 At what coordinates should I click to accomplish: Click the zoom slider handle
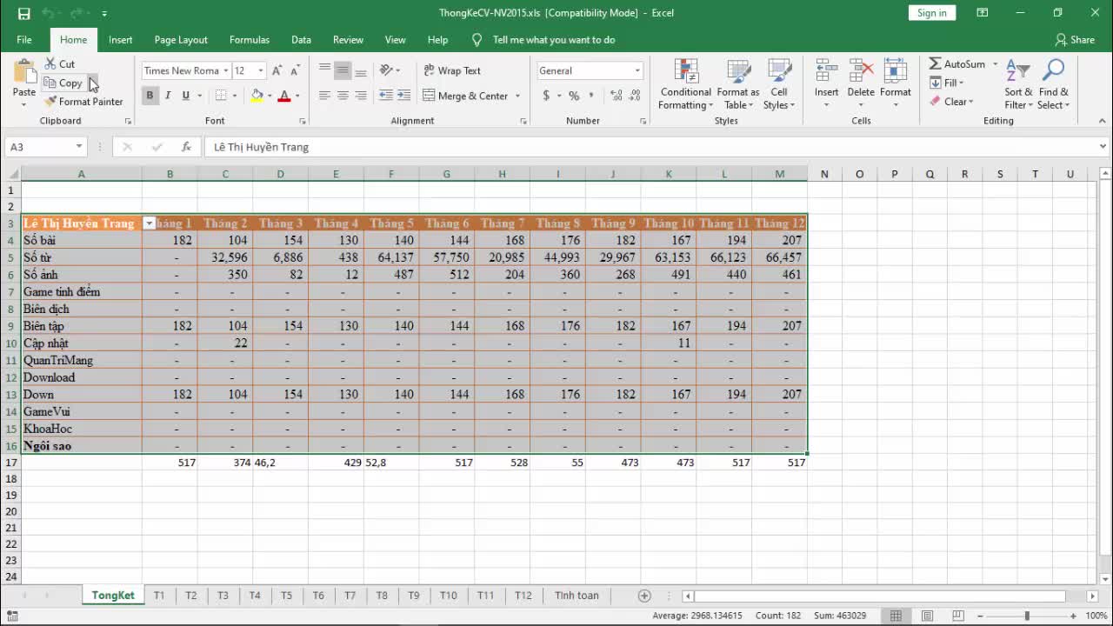pos(1027,616)
